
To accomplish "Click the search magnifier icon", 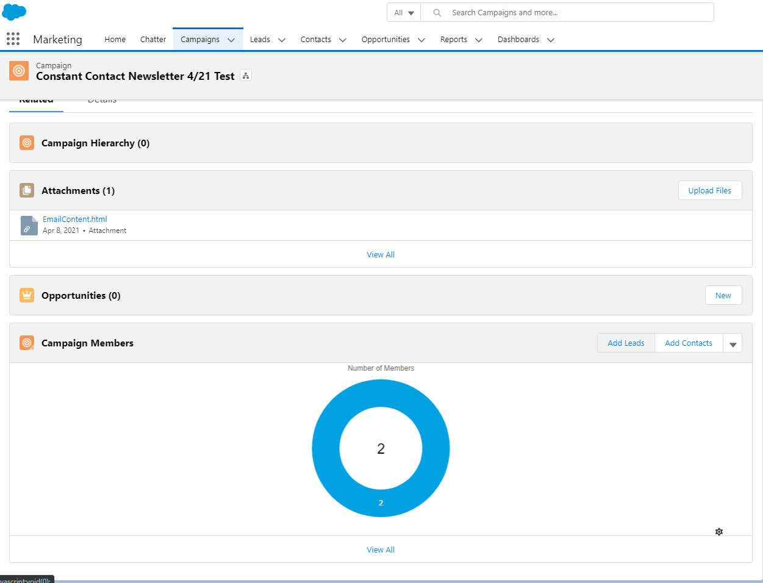I will 437,12.
